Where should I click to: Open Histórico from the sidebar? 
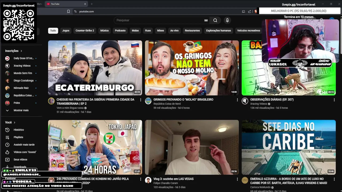19,130
